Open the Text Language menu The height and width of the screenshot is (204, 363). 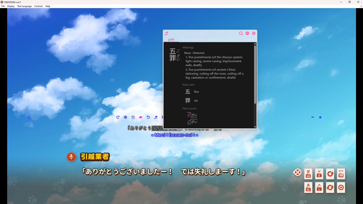point(24,6)
